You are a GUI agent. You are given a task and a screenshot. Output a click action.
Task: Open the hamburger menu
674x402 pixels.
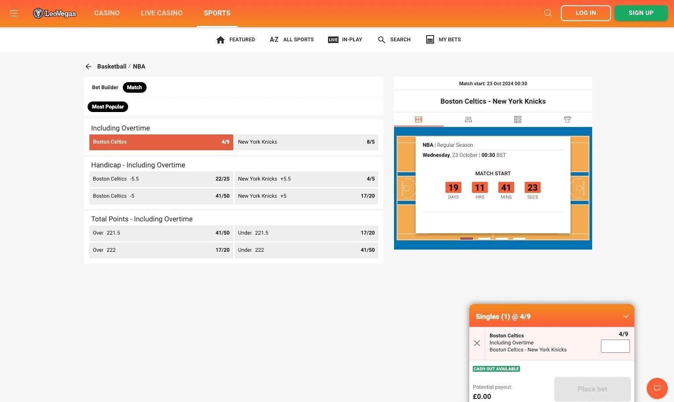click(14, 13)
